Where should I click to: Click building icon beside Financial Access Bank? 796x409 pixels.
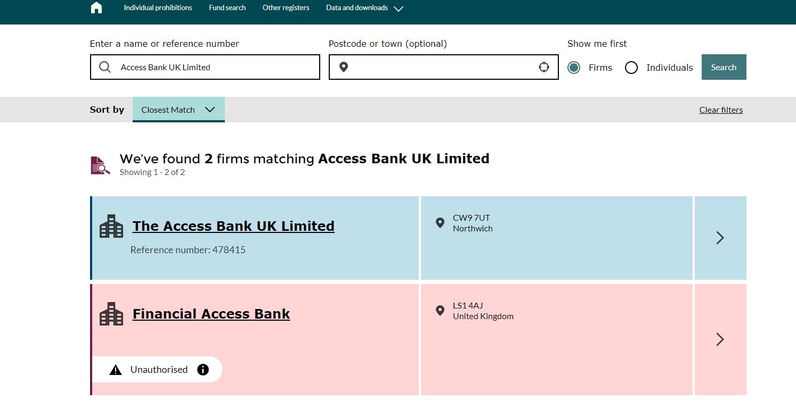[x=111, y=314]
